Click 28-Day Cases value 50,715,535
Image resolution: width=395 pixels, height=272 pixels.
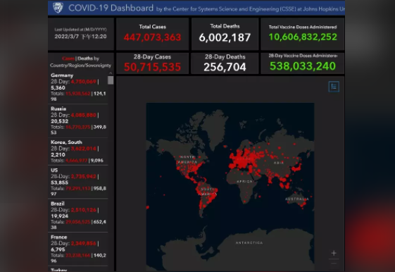click(152, 67)
